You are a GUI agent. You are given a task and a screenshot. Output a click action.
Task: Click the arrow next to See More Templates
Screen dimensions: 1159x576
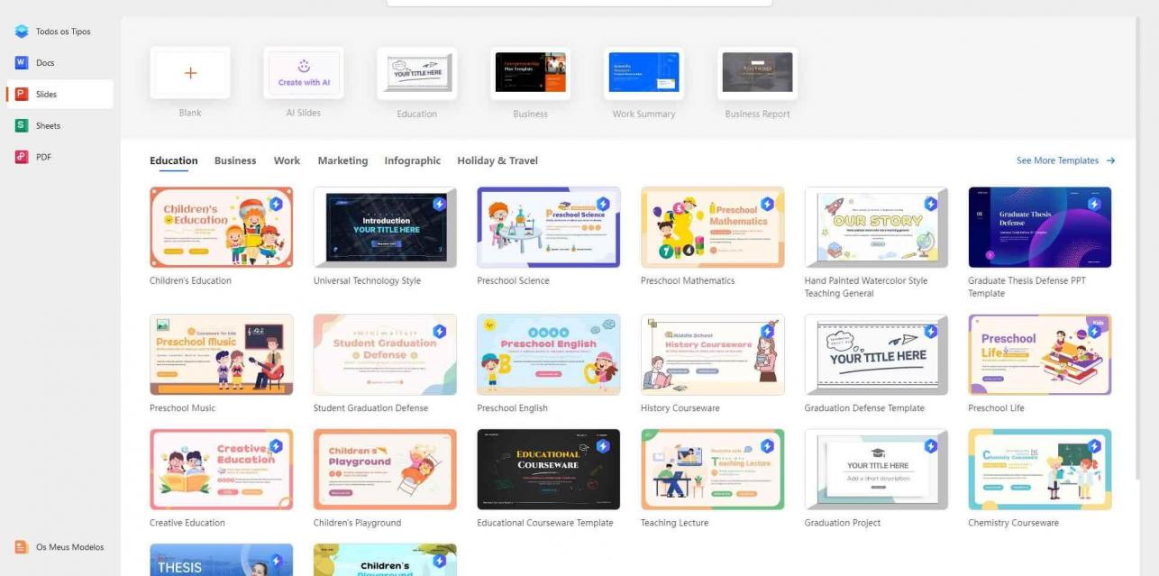(x=1110, y=160)
